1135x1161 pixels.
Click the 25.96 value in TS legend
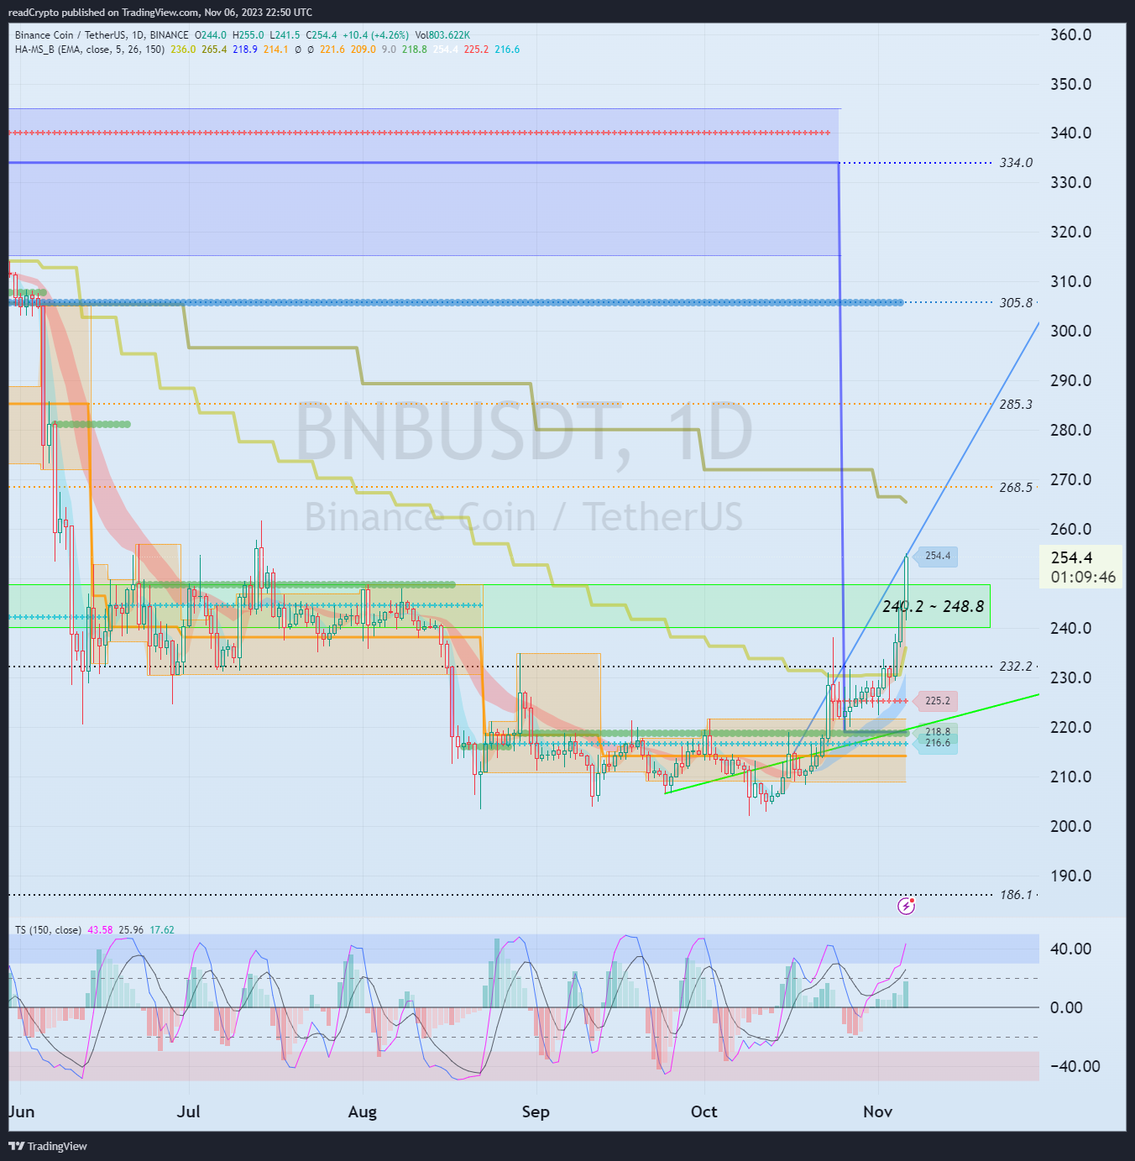[131, 930]
